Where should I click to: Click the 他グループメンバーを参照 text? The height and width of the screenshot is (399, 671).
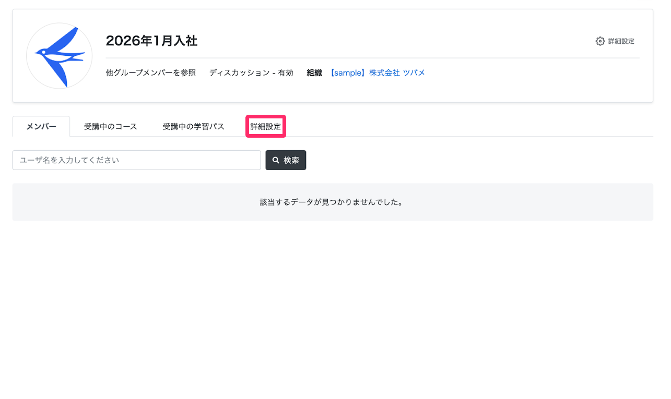151,73
